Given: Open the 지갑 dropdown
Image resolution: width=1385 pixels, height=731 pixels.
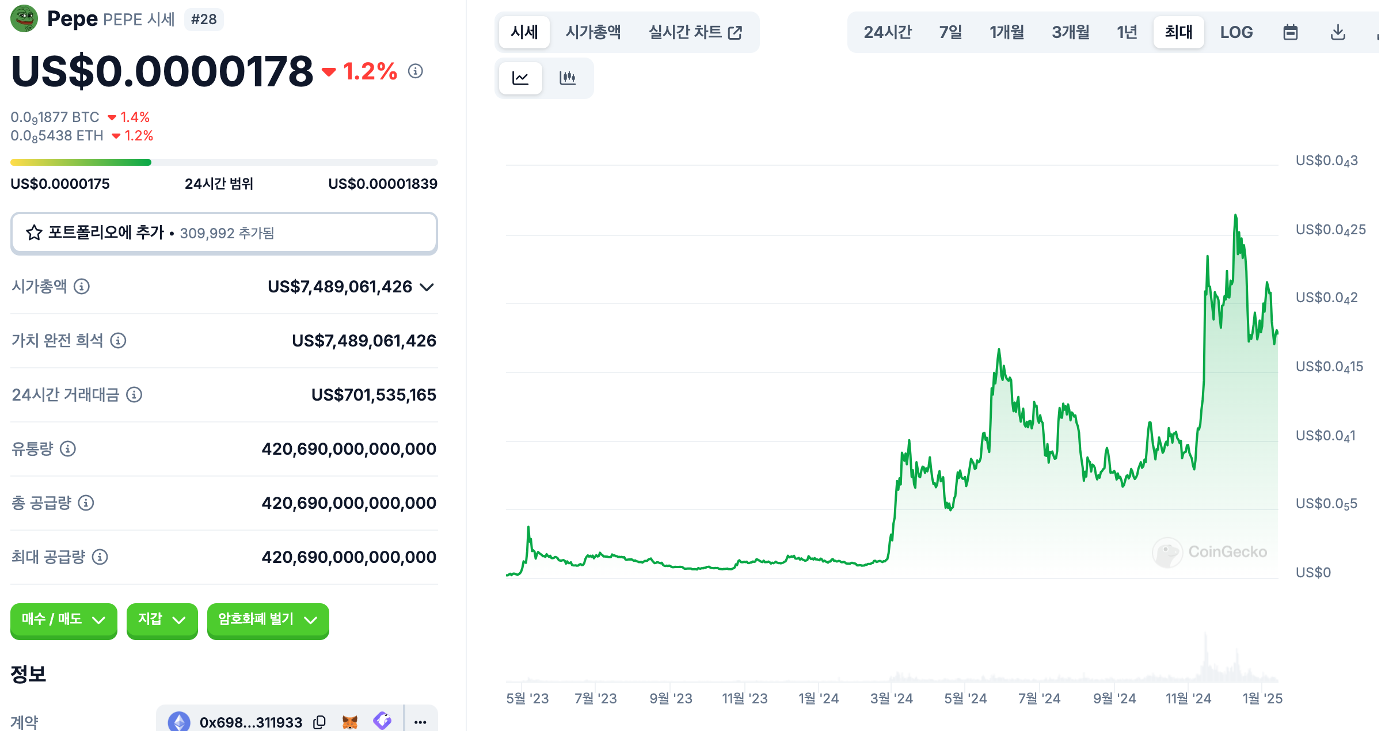Looking at the screenshot, I should pyautogui.click(x=162, y=620).
